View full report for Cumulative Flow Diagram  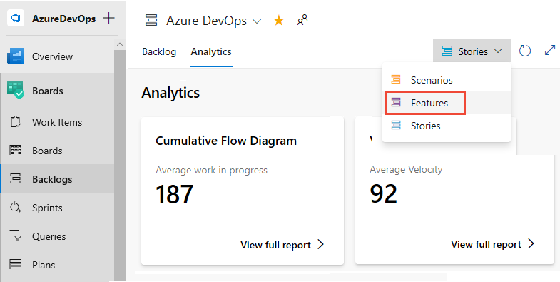(x=282, y=245)
